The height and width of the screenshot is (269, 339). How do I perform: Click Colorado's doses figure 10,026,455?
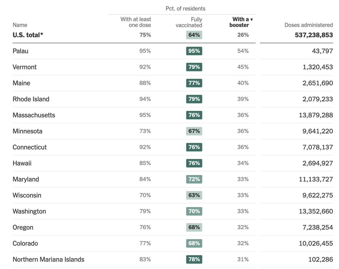coord(316,244)
